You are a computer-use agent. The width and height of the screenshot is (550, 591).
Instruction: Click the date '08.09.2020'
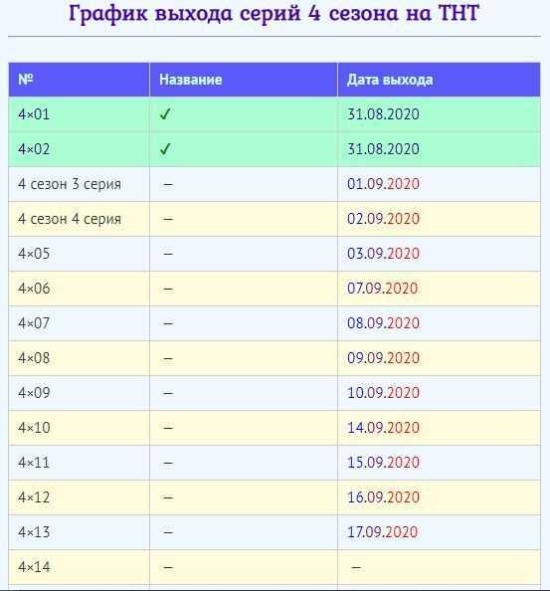(x=383, y=323)
